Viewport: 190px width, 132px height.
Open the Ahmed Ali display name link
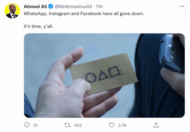(x=35, y=7)
